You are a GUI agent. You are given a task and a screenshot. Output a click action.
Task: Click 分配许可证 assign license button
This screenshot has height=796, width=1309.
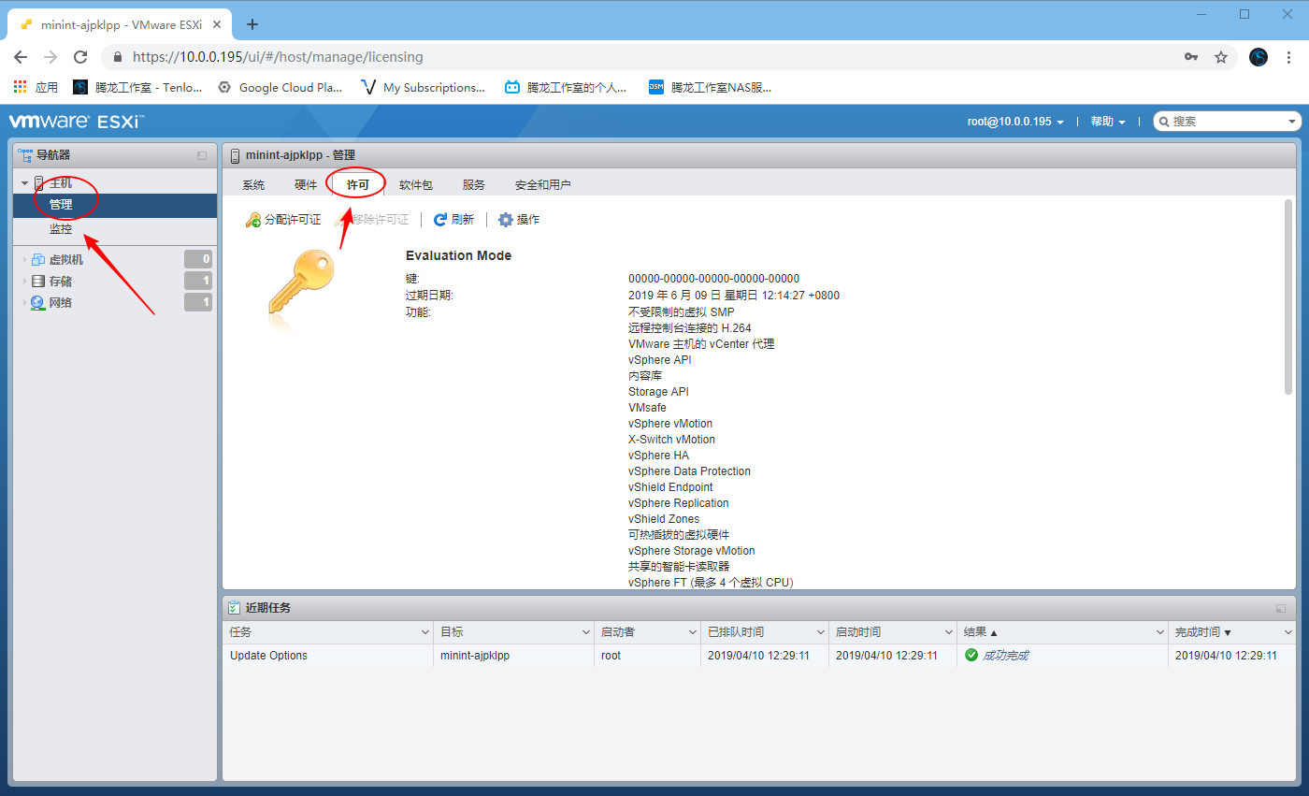(x=282, y=220)
